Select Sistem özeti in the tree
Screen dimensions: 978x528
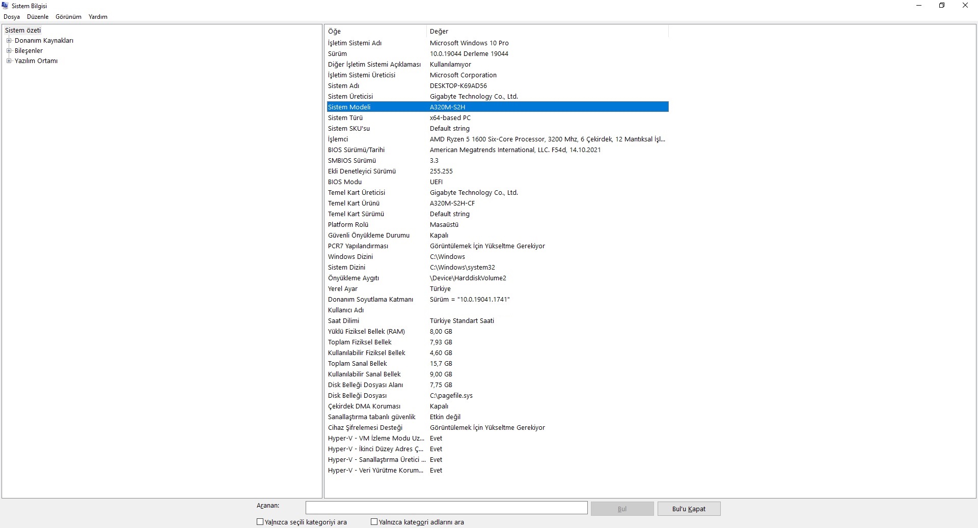[x=23, y=31]
